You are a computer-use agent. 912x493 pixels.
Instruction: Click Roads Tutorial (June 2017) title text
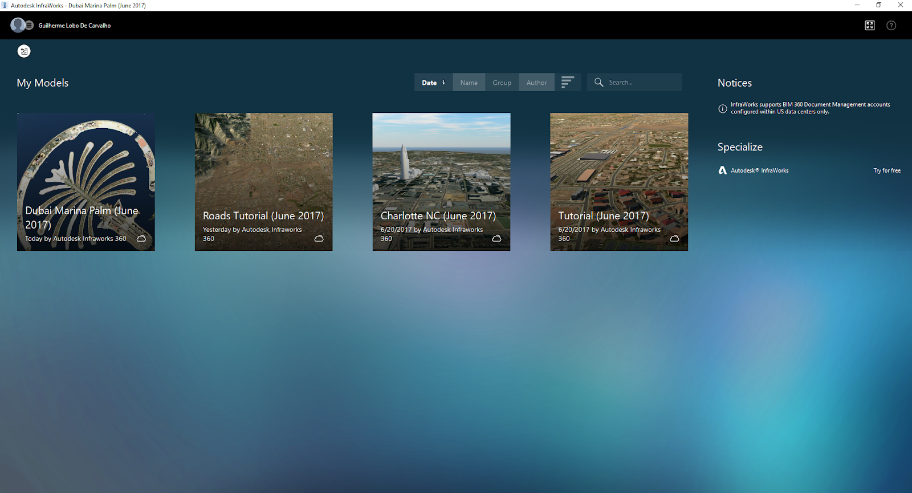tap(263, 216)
